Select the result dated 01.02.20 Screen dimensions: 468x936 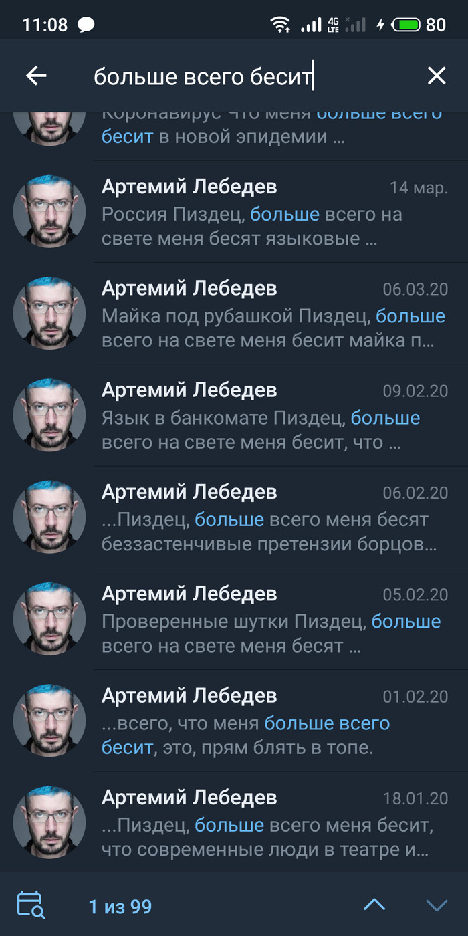coord(234,720)
